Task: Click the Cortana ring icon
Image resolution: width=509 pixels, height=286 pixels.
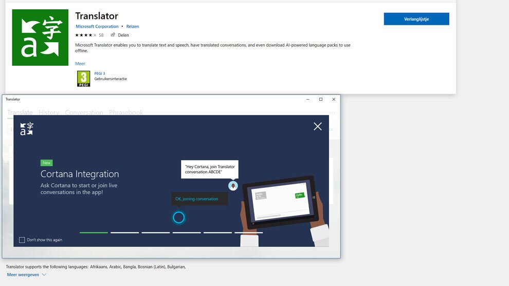Action: (x=178, y=218)
